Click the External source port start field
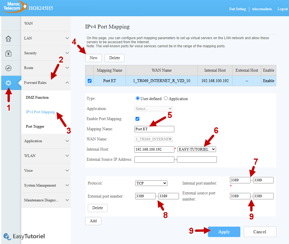The height and width of the screenshot is (244, 289). [x=240, y=196]
